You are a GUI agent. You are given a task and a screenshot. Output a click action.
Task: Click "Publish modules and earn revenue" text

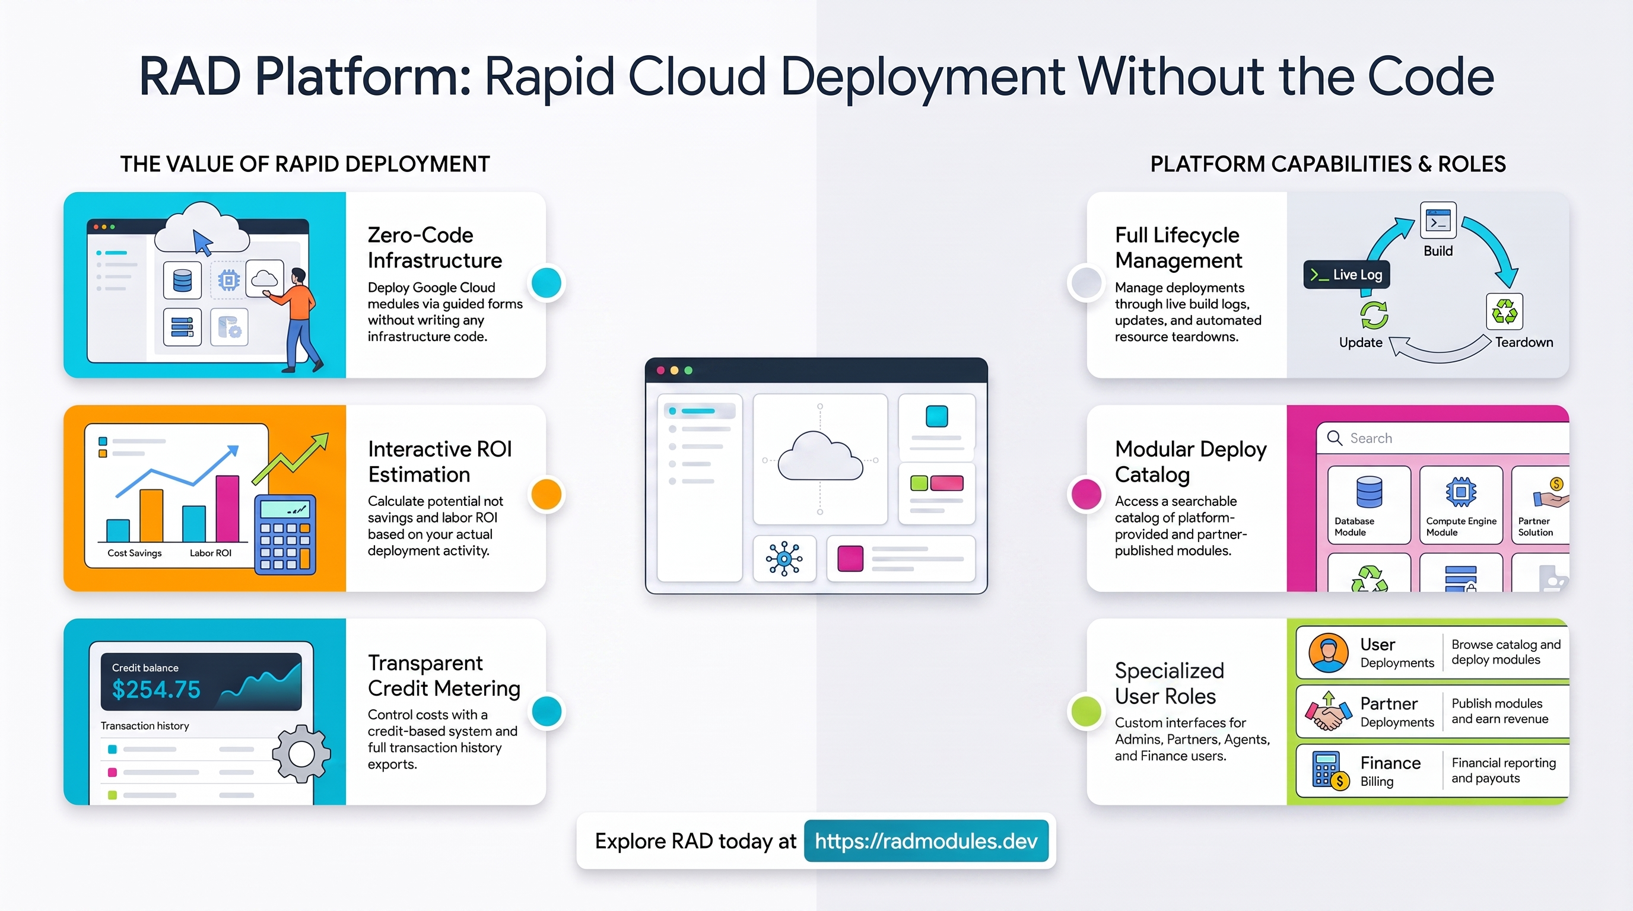1500,711
